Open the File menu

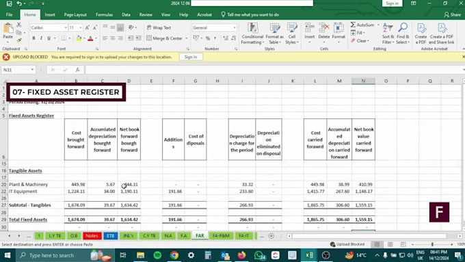click(x=9, y=14)
